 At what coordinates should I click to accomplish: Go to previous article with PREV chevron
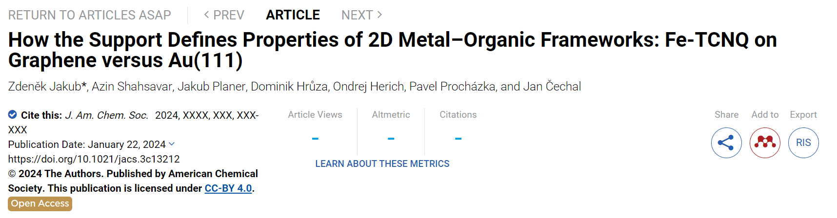point(224,15)
